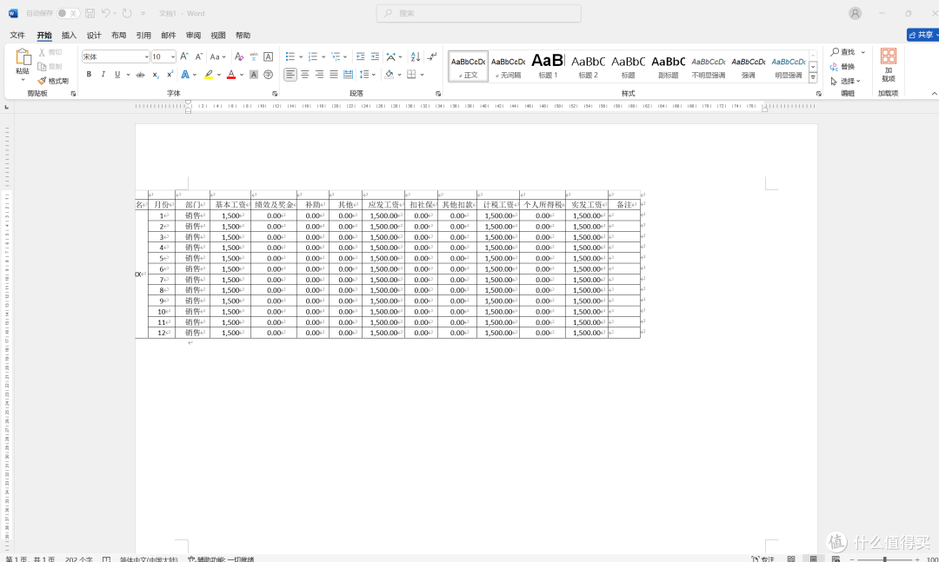Align text right
This screenshot has height=562, width=939.
coord(319,74)
